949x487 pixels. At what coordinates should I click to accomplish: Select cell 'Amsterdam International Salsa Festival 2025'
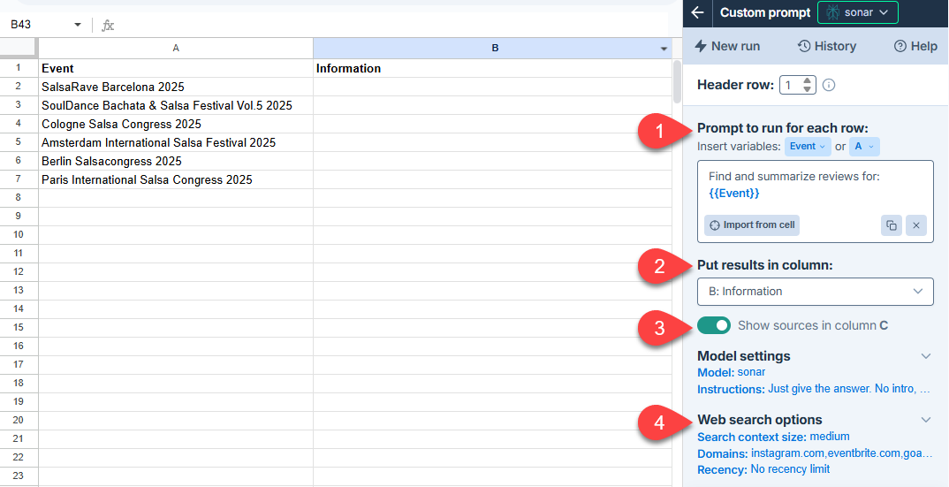pyautogui.click(x=176, y=142)
